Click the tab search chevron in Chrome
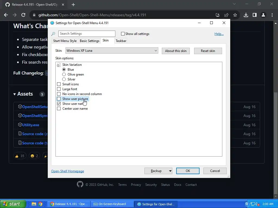This screenshot has width=278, height=208. (x=234, y=4)
